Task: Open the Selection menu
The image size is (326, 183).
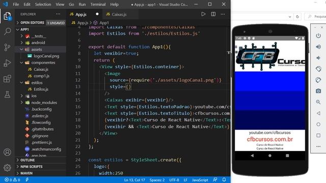Action: coord(43,5)
